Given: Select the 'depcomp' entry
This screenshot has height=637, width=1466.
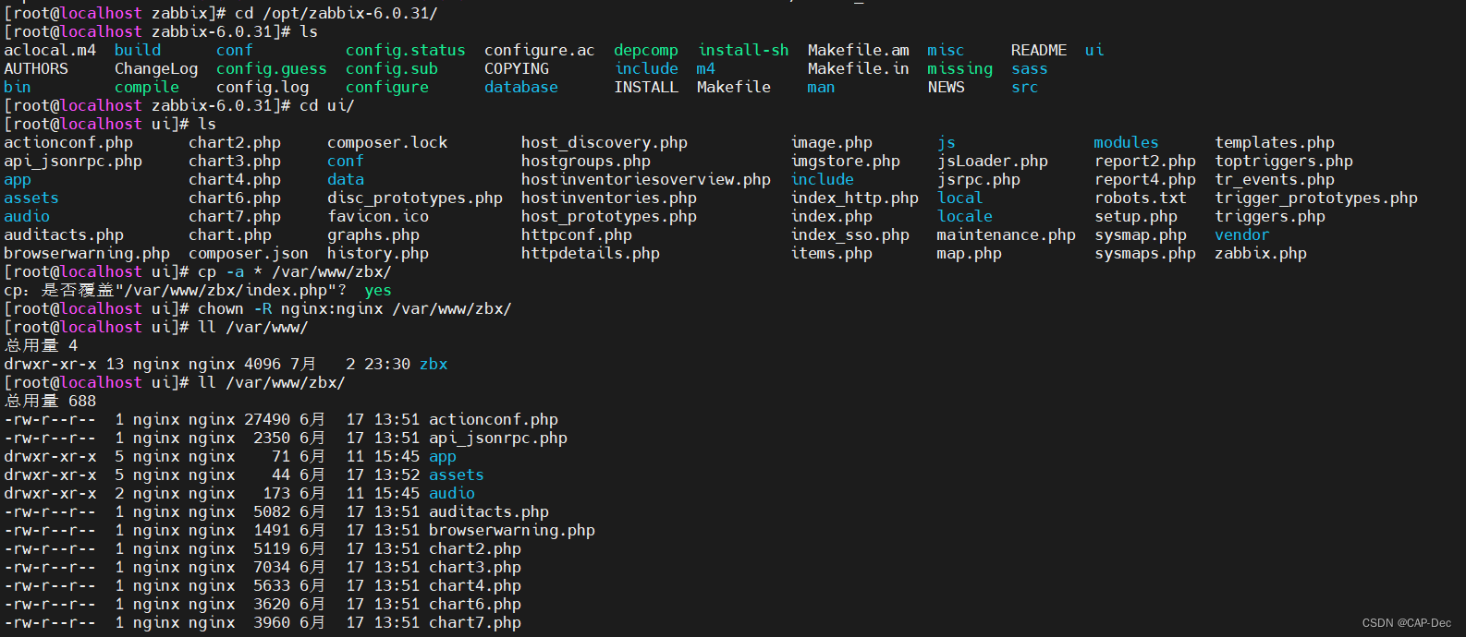Looking at the screenshot, I should (x=646, y=50).
